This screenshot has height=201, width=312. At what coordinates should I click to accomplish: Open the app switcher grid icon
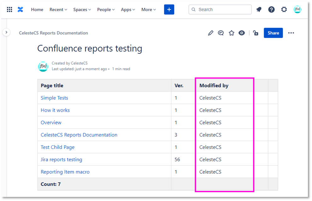point(9,9)
